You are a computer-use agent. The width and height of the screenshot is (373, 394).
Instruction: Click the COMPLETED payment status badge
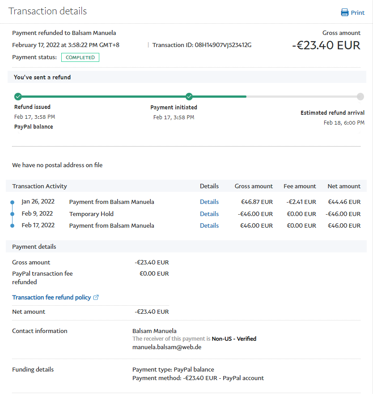[80, 57]
